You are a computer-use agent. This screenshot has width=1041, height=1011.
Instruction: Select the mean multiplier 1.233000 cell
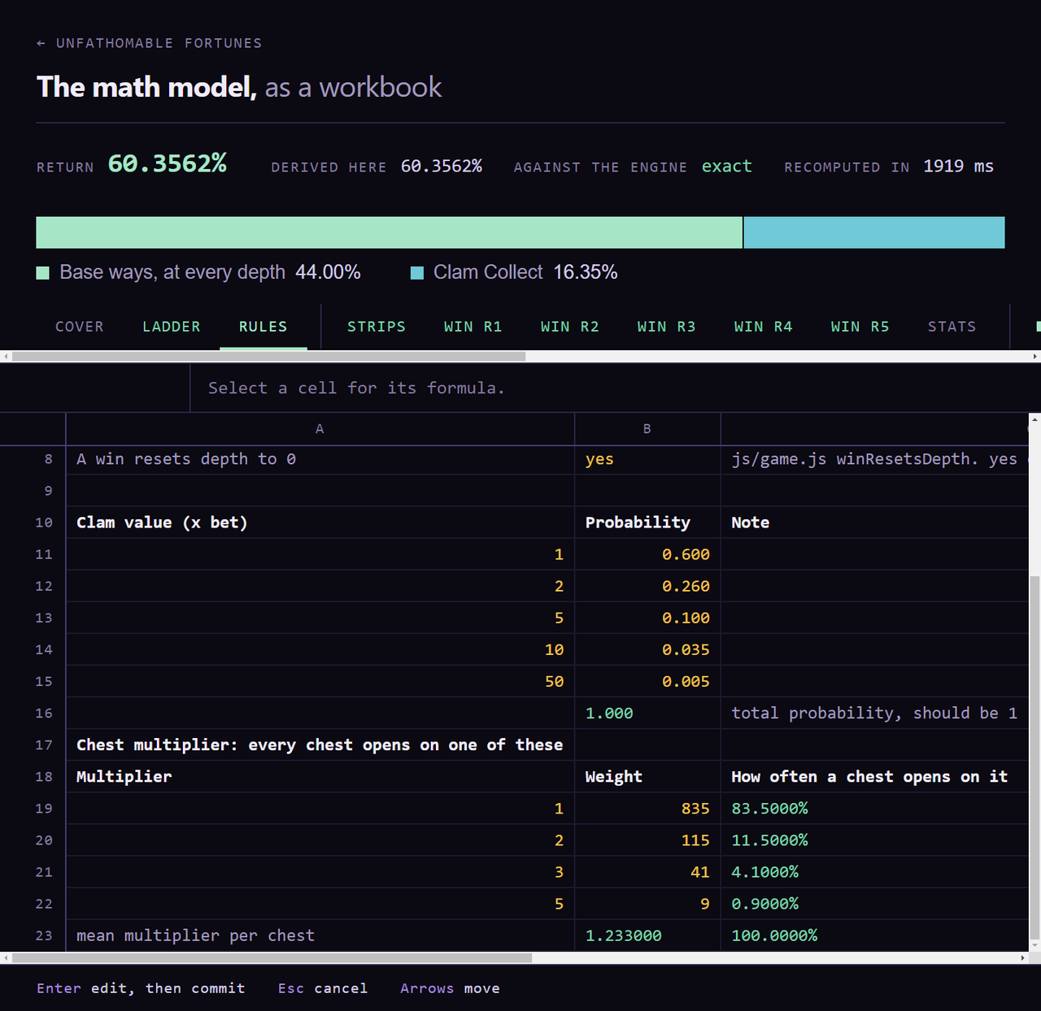647,935
